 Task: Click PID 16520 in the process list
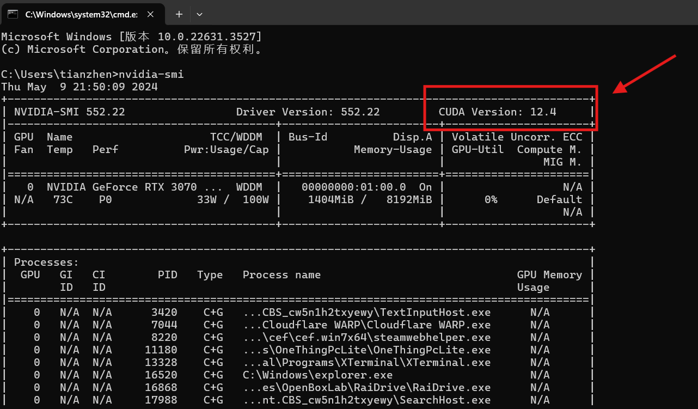coord(161,375)
